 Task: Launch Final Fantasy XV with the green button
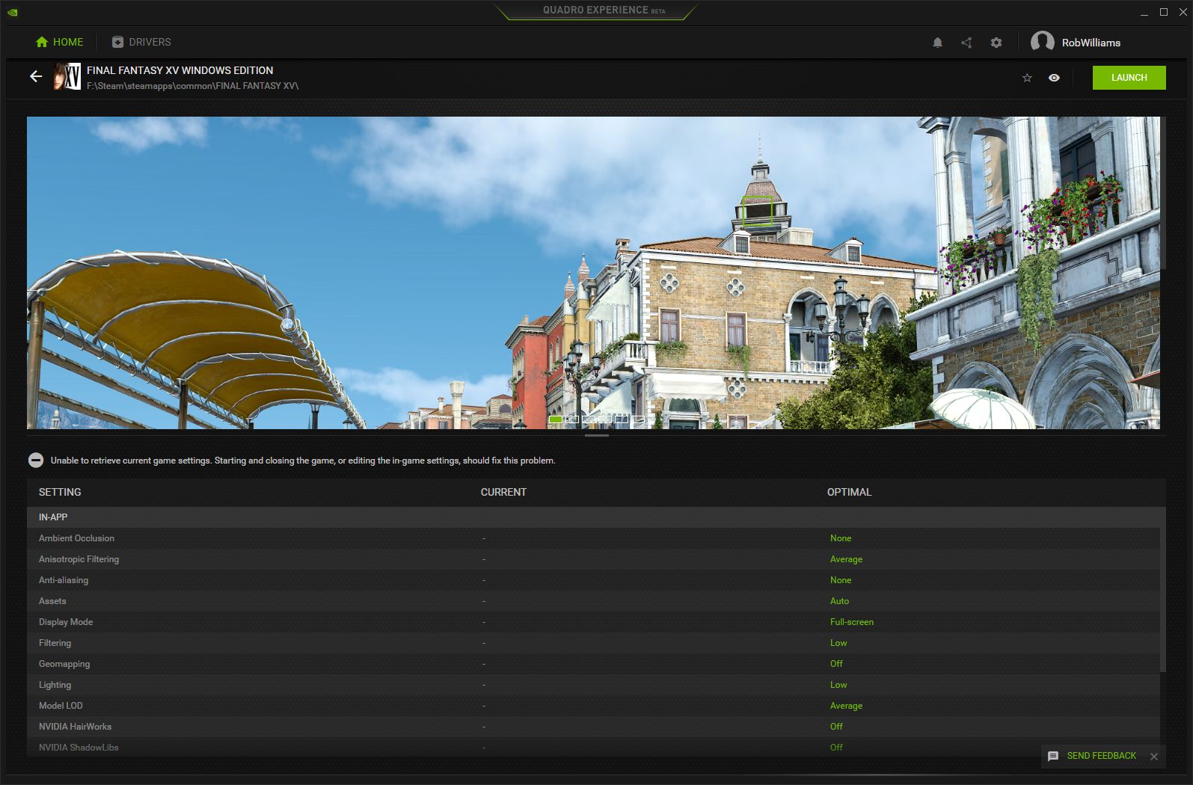(1129, 78)
